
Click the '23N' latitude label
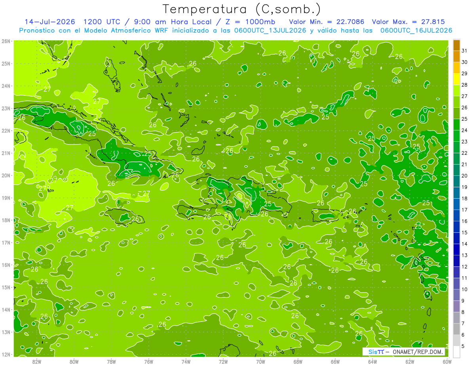click(6, 108)
